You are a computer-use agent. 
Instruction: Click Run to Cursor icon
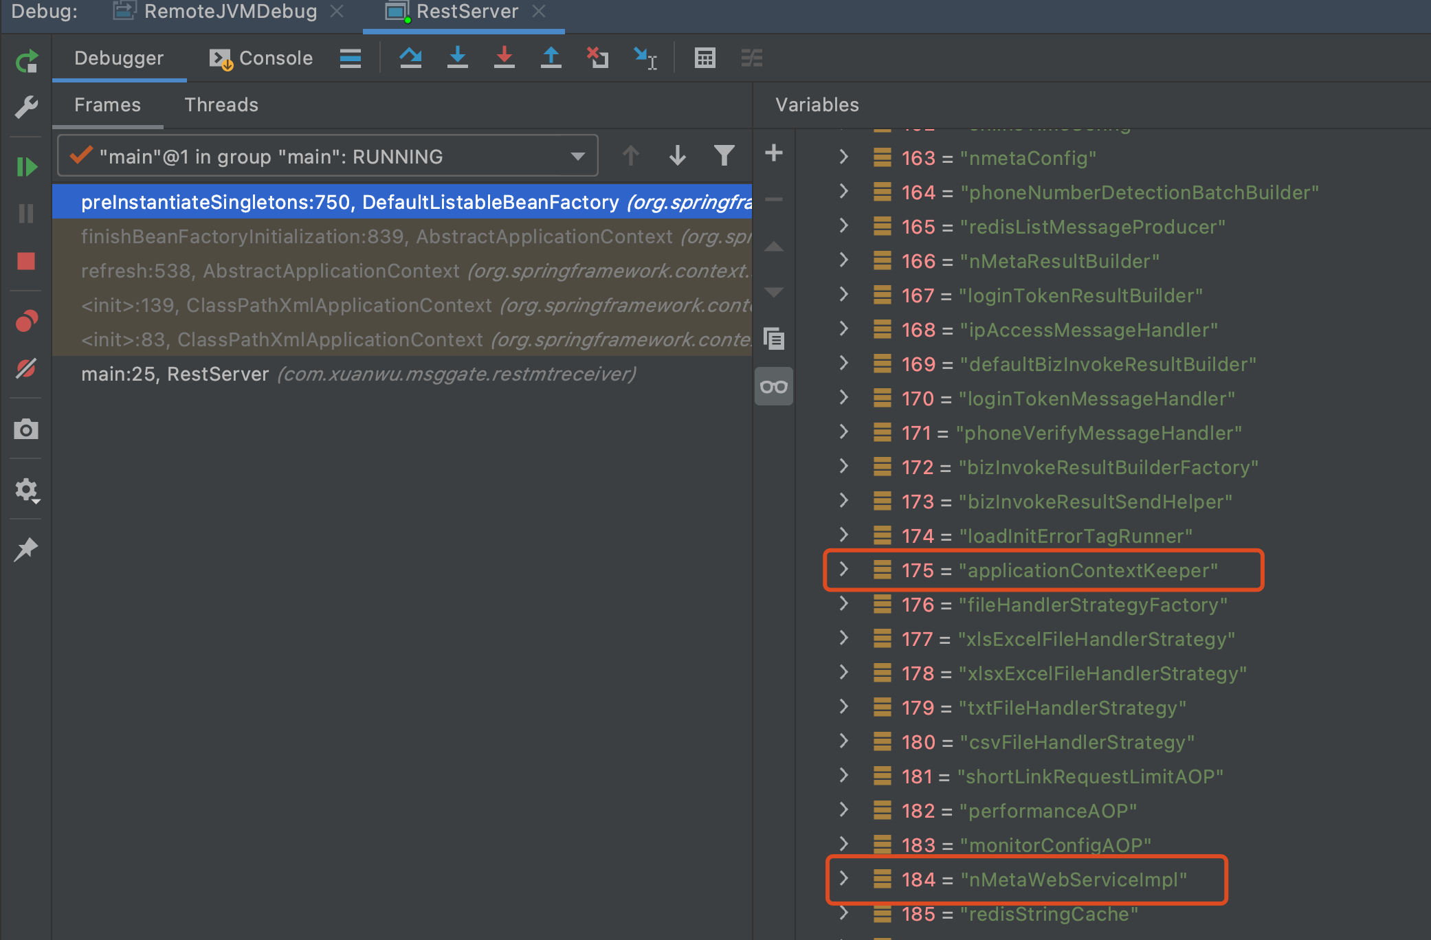(x=645, y=58)
